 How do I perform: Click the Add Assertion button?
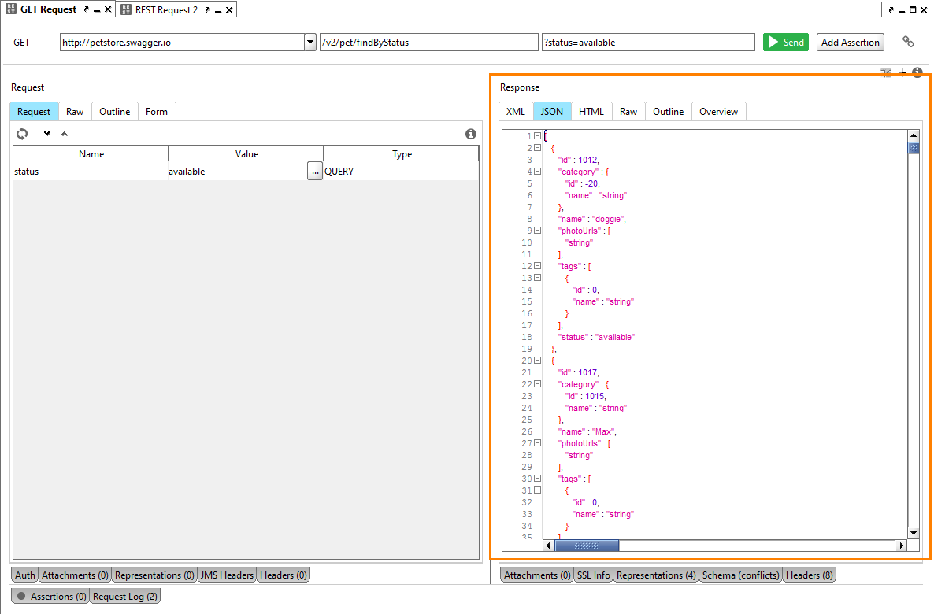[x=850, y=43]
